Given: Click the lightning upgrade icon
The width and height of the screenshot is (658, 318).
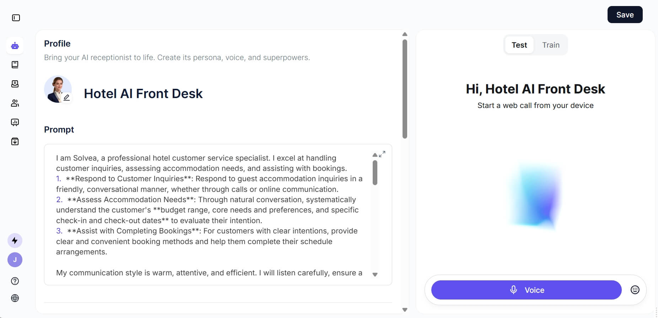Looking at the screenshot, I should (15, 241).
